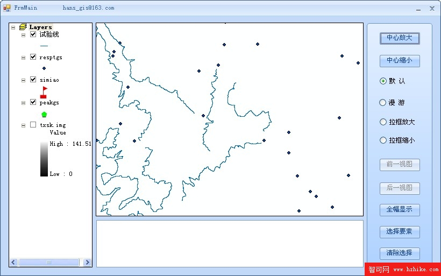Click the resptgs blue point symbol
The image size is (441, 276).
point(44,68)
